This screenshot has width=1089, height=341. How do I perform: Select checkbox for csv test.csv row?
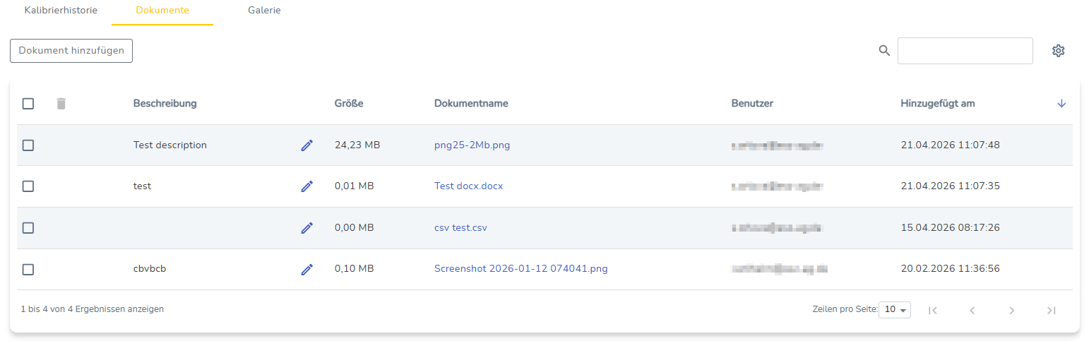[28, 228]
